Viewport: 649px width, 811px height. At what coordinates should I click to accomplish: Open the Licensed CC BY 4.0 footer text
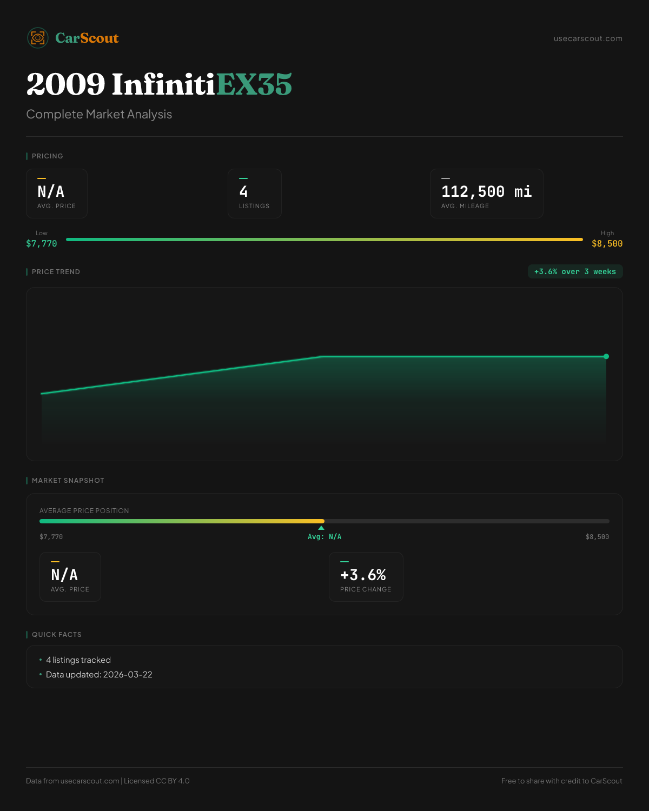pos(157,781)
